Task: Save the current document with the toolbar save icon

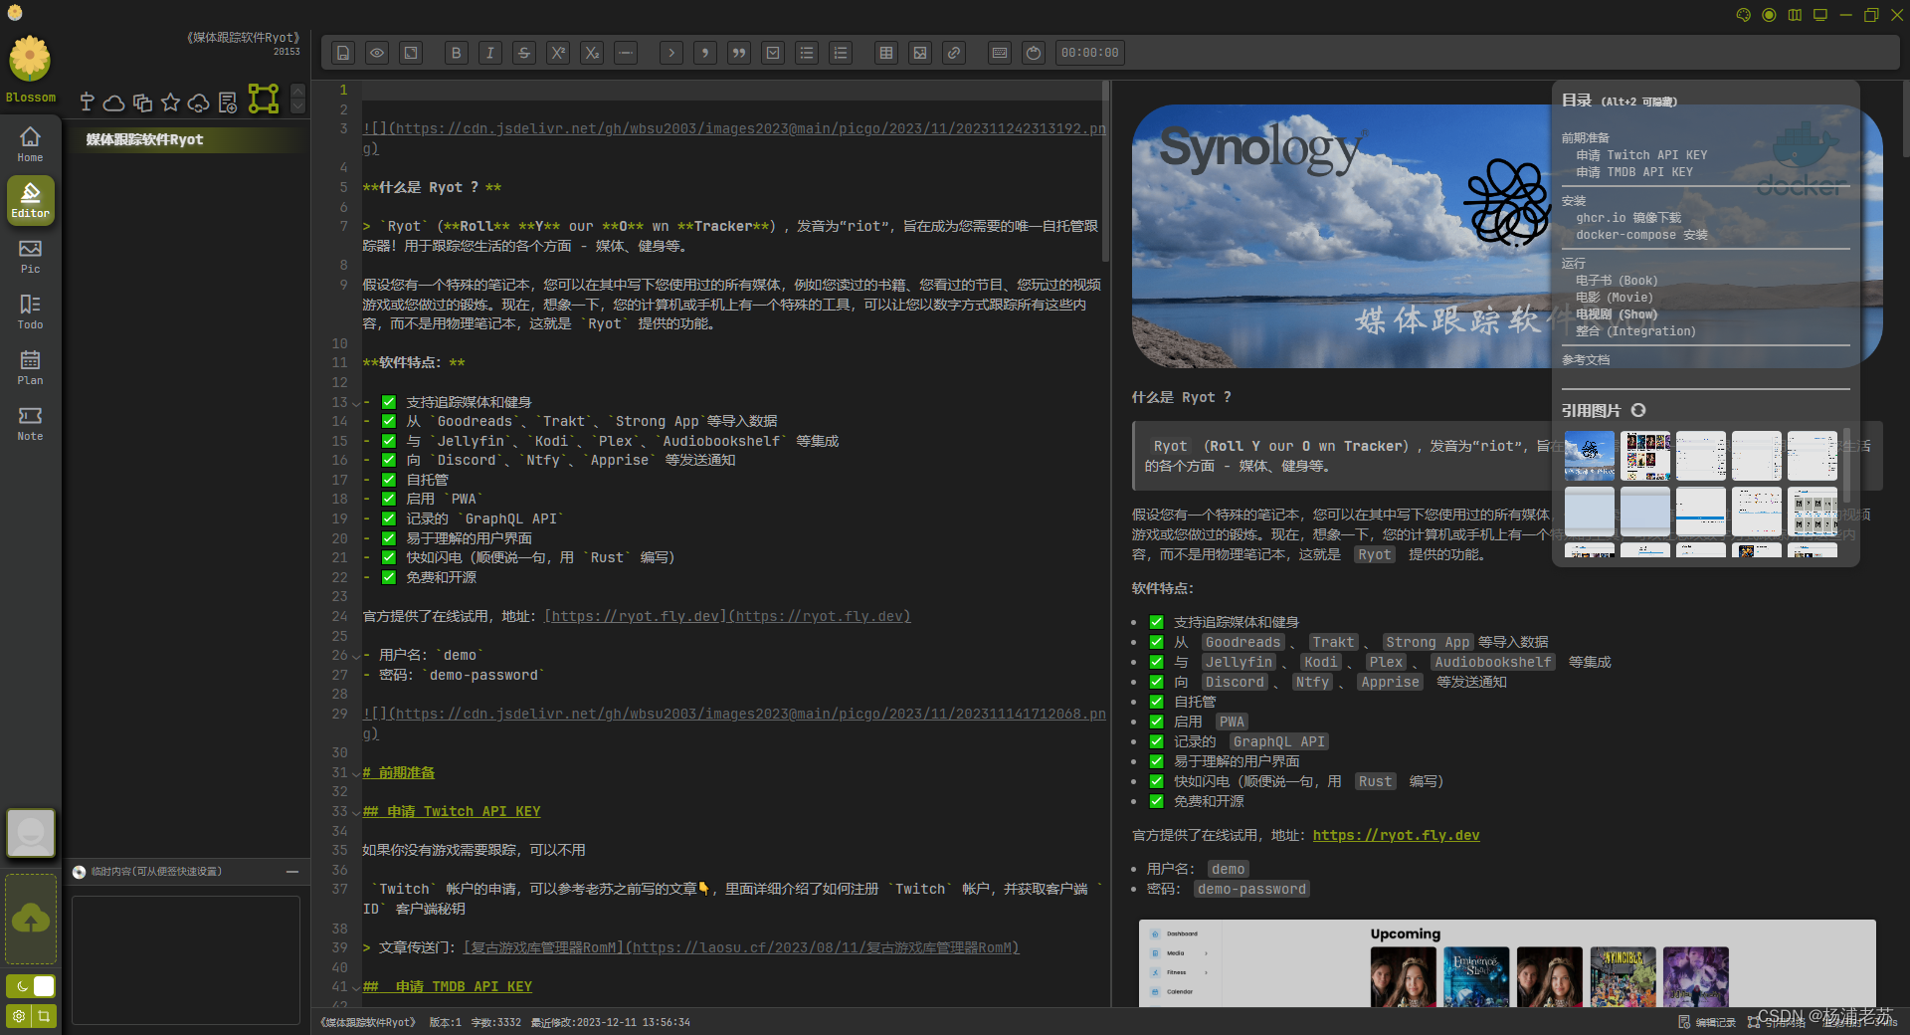Action: [343, 53]
